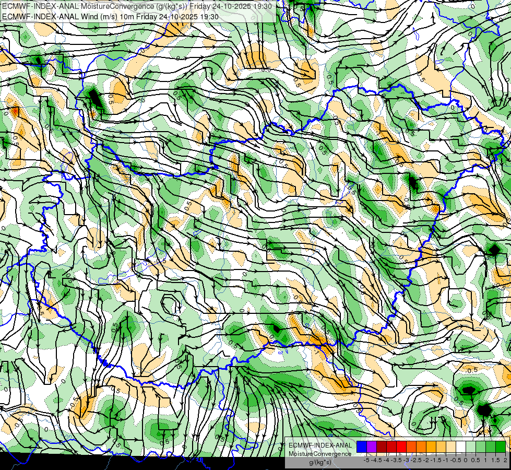Pick the medium green swatch between 1 and 1.5
Image resolution: width=511 pixels, height=470 pixels.
click(x=491, y=447)
